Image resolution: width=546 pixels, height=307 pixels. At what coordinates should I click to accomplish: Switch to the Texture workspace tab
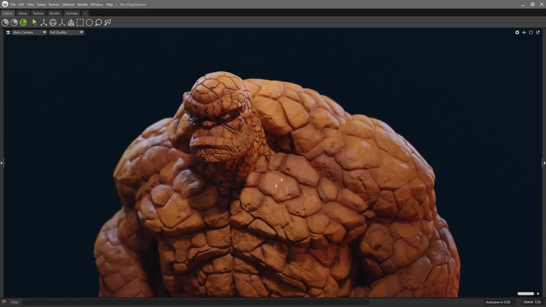coord(38,13)
